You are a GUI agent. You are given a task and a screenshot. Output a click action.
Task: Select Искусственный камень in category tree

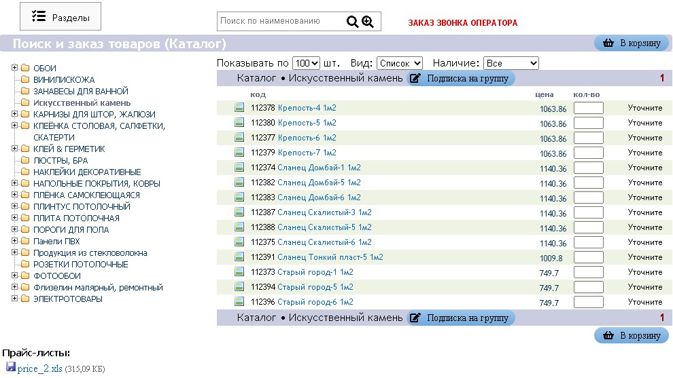pos(82,103)
